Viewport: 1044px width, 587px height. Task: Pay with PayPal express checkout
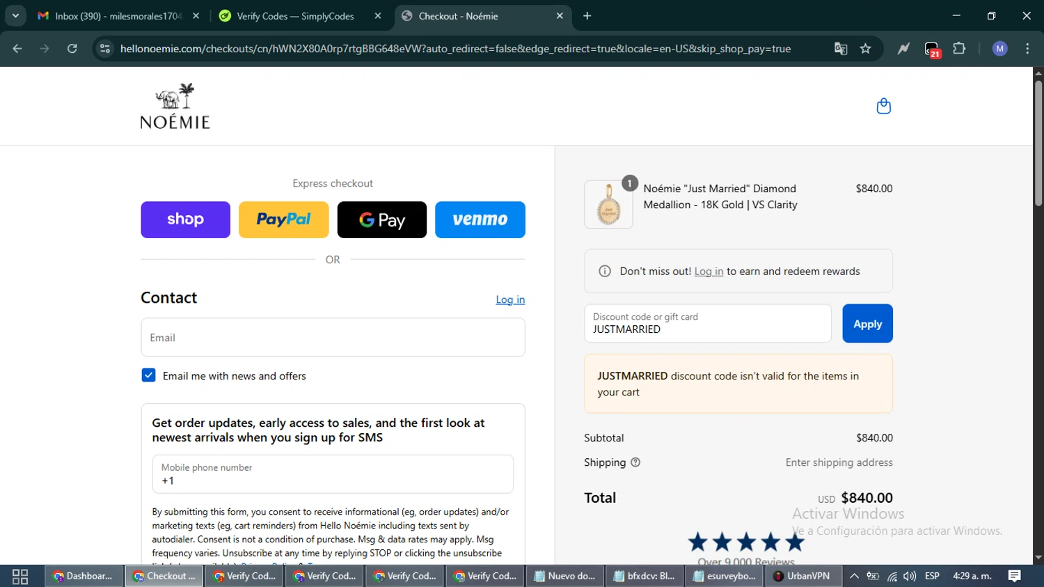pos(283,219)
